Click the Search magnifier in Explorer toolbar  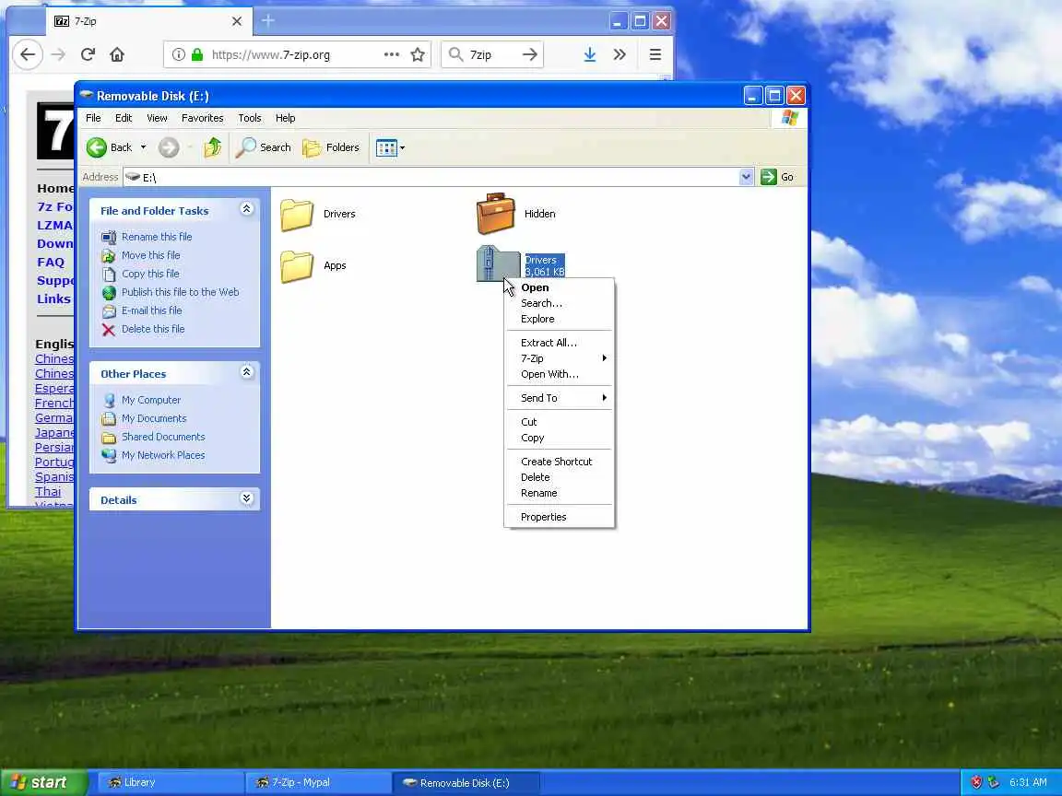tap(244, 147)
